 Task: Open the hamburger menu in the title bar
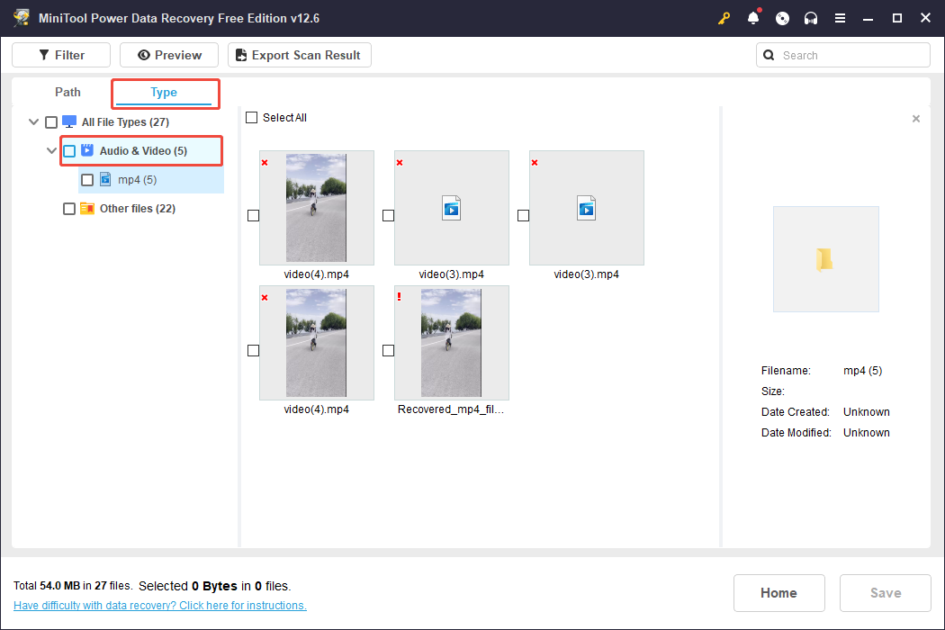pos(840,18)
